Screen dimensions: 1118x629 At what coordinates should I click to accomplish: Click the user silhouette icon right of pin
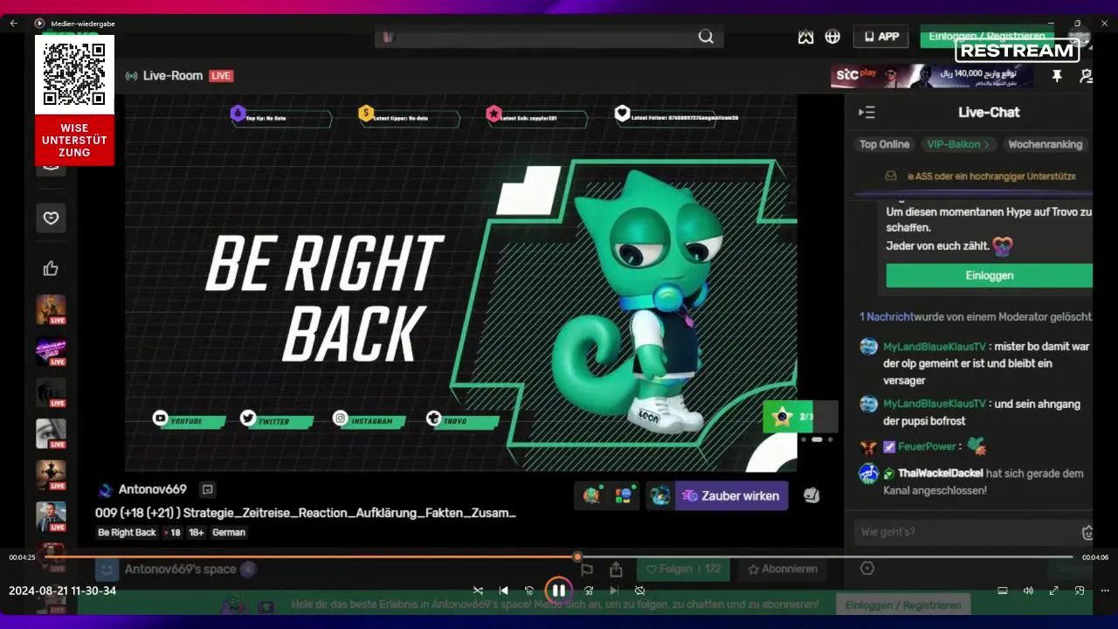[x=1086, y=76]
